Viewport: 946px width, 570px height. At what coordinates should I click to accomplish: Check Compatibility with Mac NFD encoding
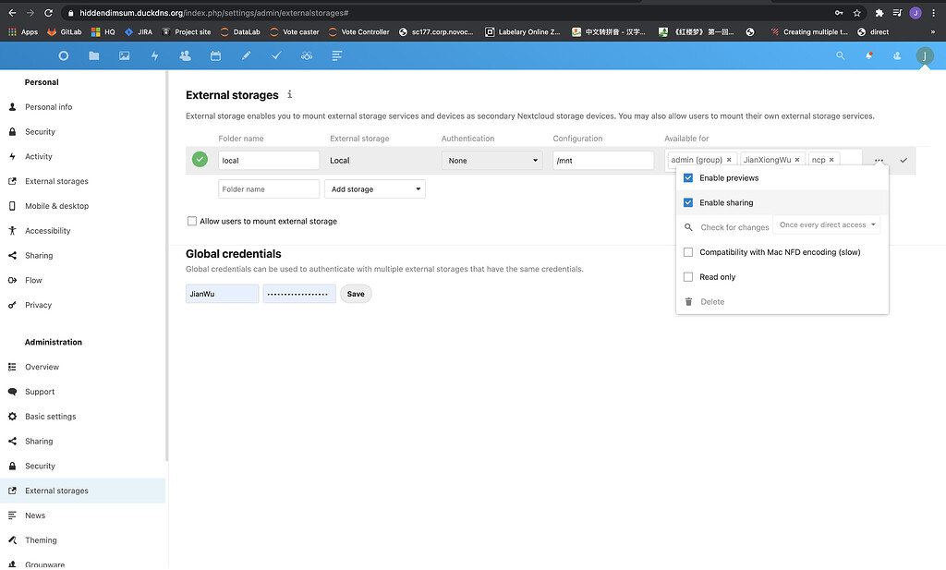[687, 251]
